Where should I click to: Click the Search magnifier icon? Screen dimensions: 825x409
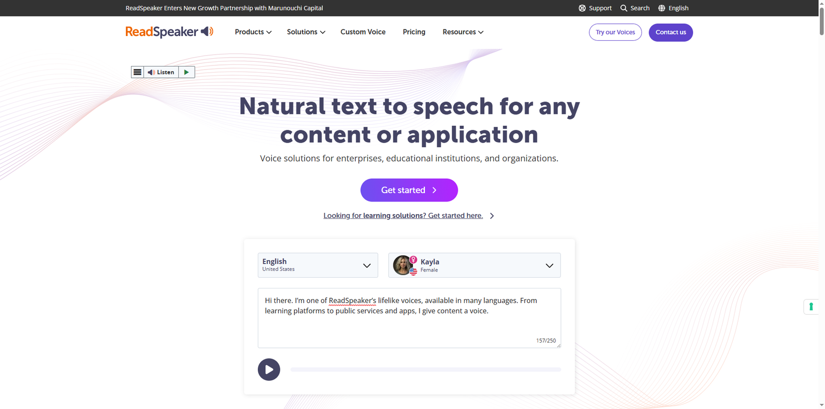[624, 8]
